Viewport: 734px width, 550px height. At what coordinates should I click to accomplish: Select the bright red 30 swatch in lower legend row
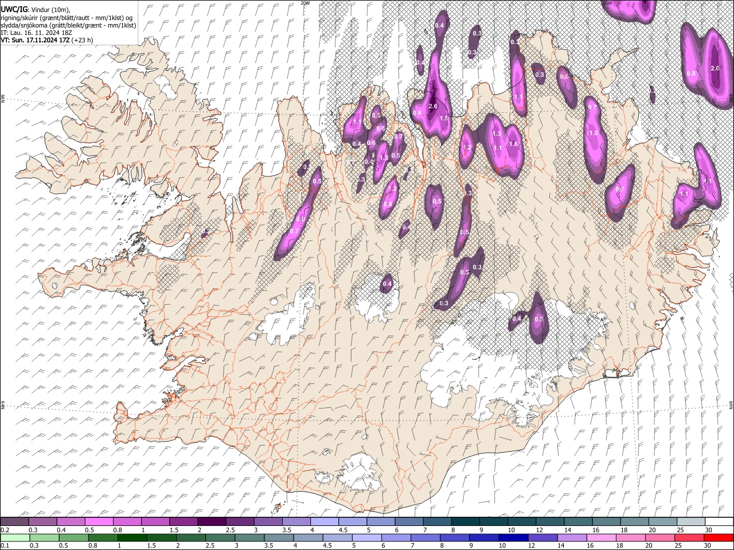tap(718, 537)
